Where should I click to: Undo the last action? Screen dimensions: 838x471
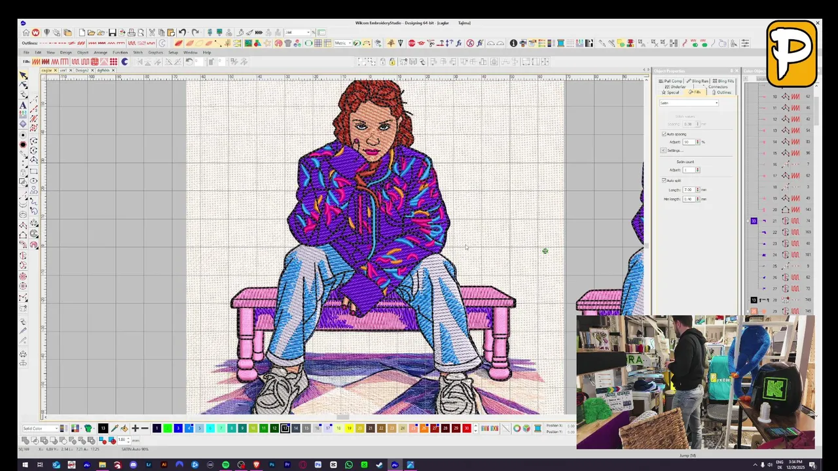tap(182, 32)
